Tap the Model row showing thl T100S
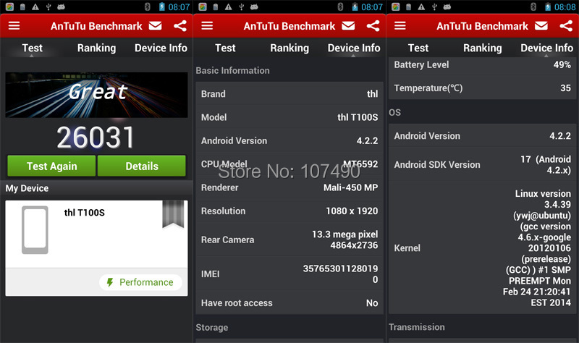This screenshot has width=579, height=343. pyautogui.click(x=289, y=117)
